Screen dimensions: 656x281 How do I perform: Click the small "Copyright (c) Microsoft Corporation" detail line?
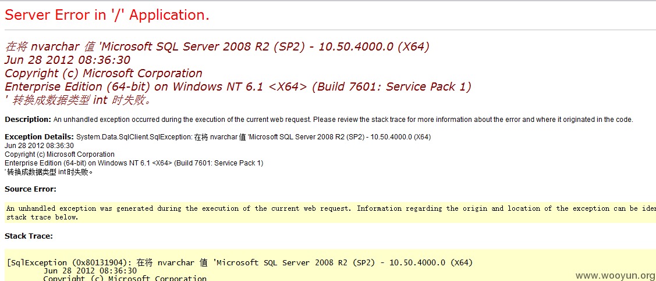(59, 154)
